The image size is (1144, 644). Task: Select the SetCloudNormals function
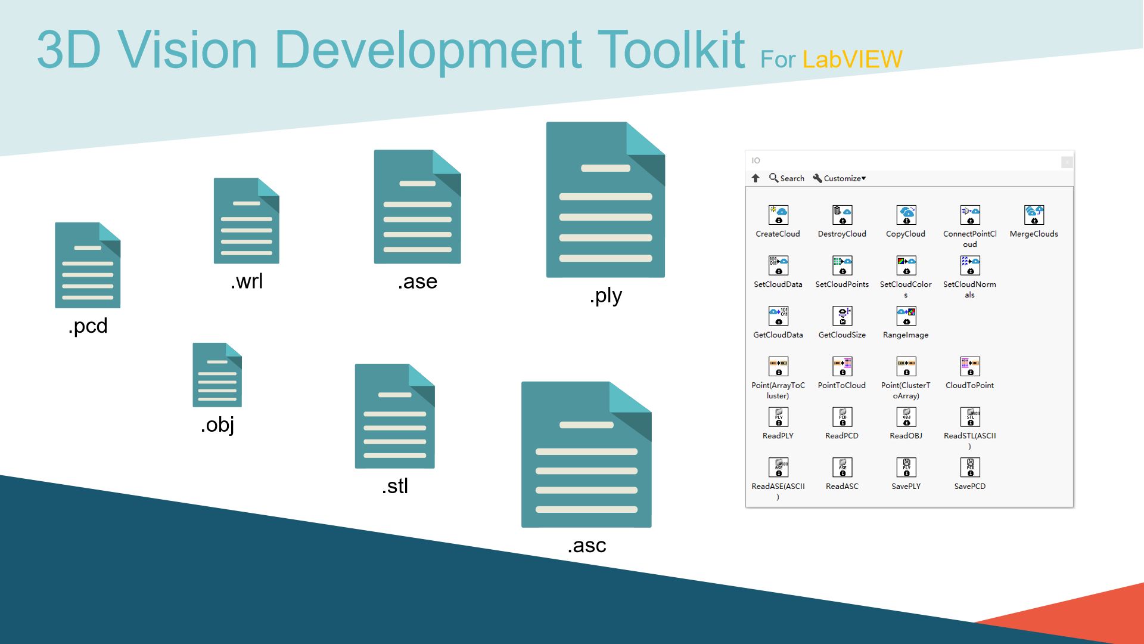970,265
